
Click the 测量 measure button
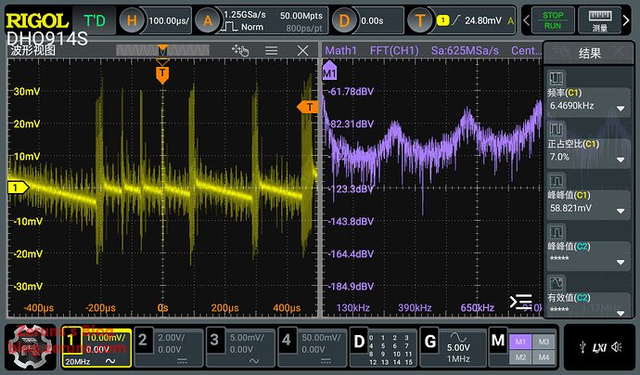click(x=600, y=19)
